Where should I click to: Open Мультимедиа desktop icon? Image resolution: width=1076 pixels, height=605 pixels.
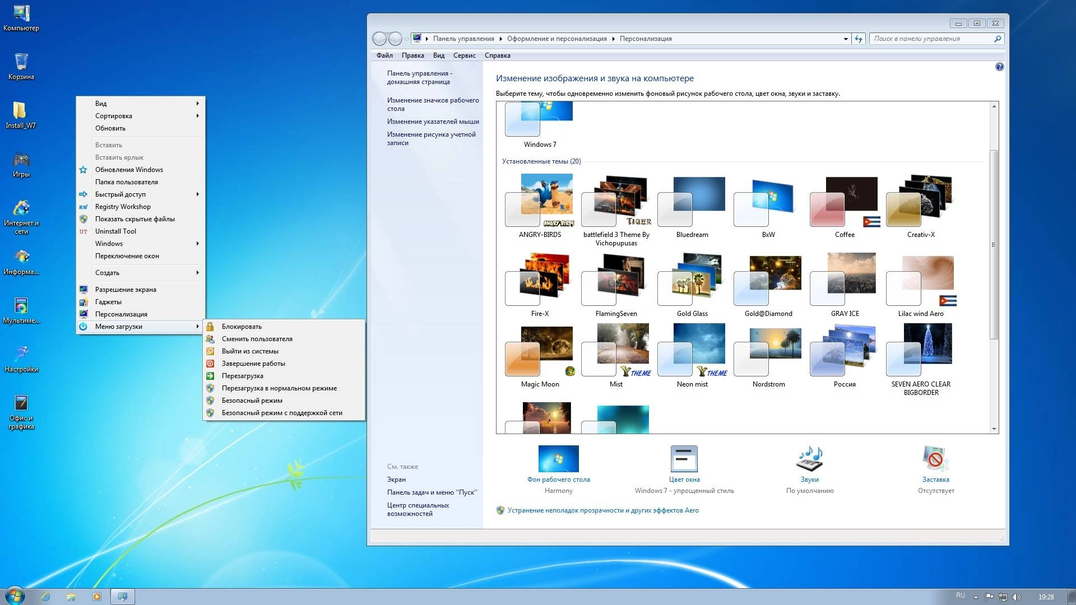point(21,310)
